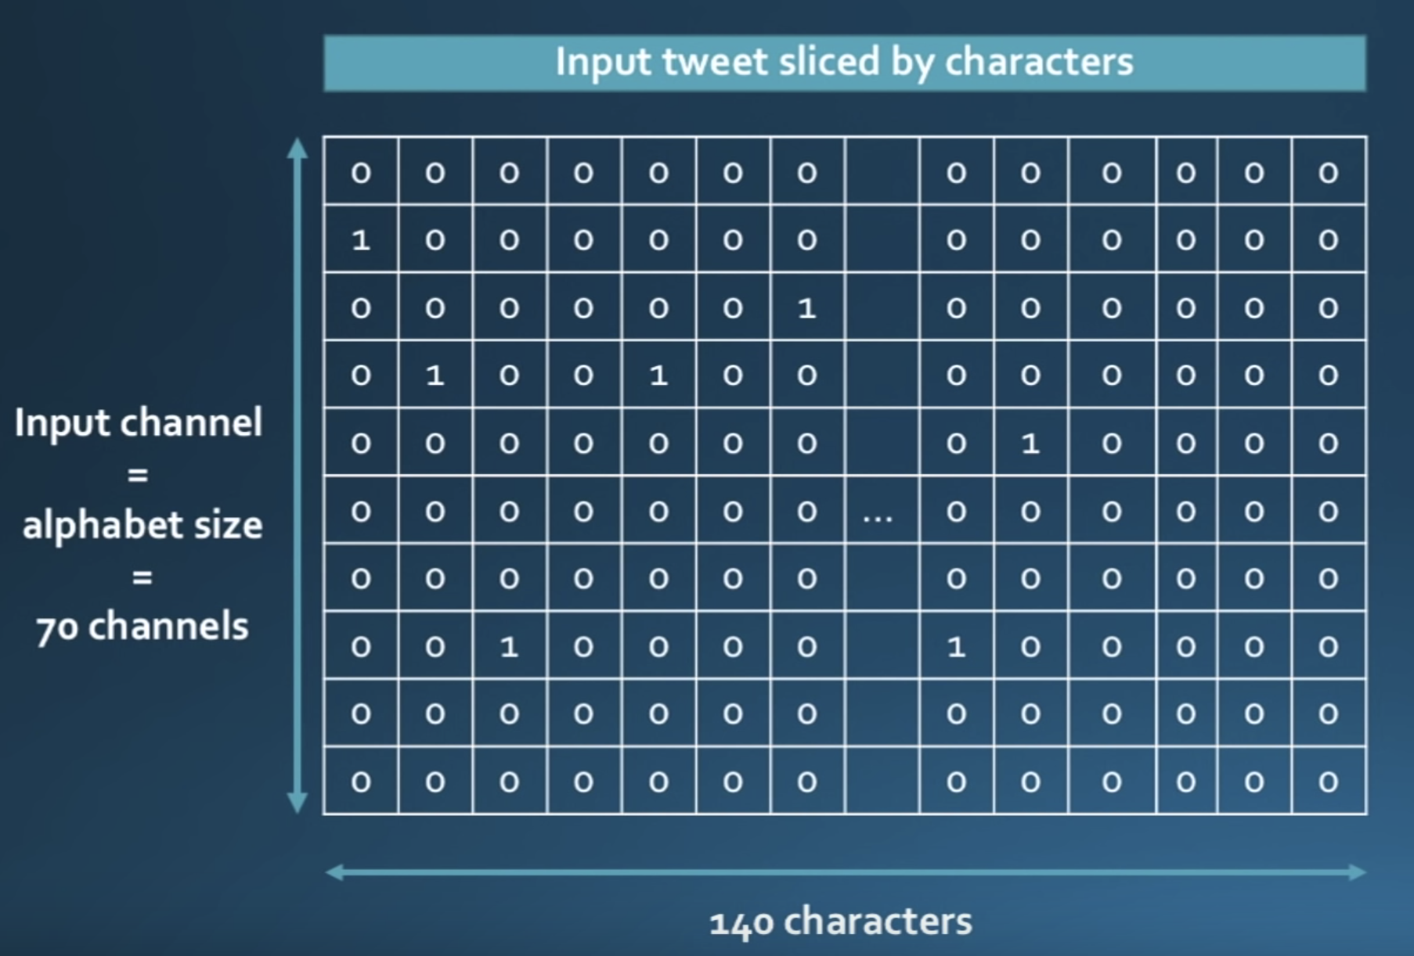Click the left arrowhead of the horizontal arrow
Screen dimensions: 1414x956
pyautogui.click(x=335, y=872)
